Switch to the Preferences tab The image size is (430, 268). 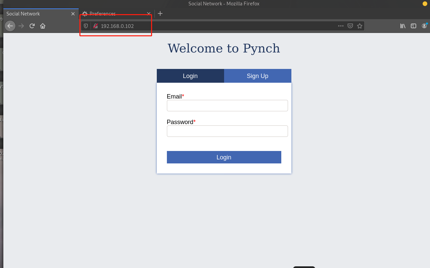pyautogui.click(x=116, y=14)
